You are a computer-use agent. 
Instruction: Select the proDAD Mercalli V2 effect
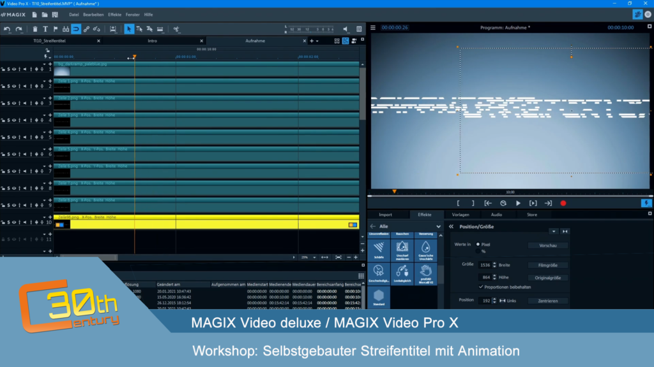[426, 274]
